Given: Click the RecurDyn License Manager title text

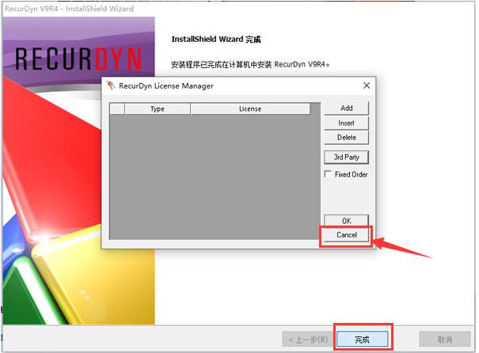Looking at the screenshot, I should [x=166, y=85].
